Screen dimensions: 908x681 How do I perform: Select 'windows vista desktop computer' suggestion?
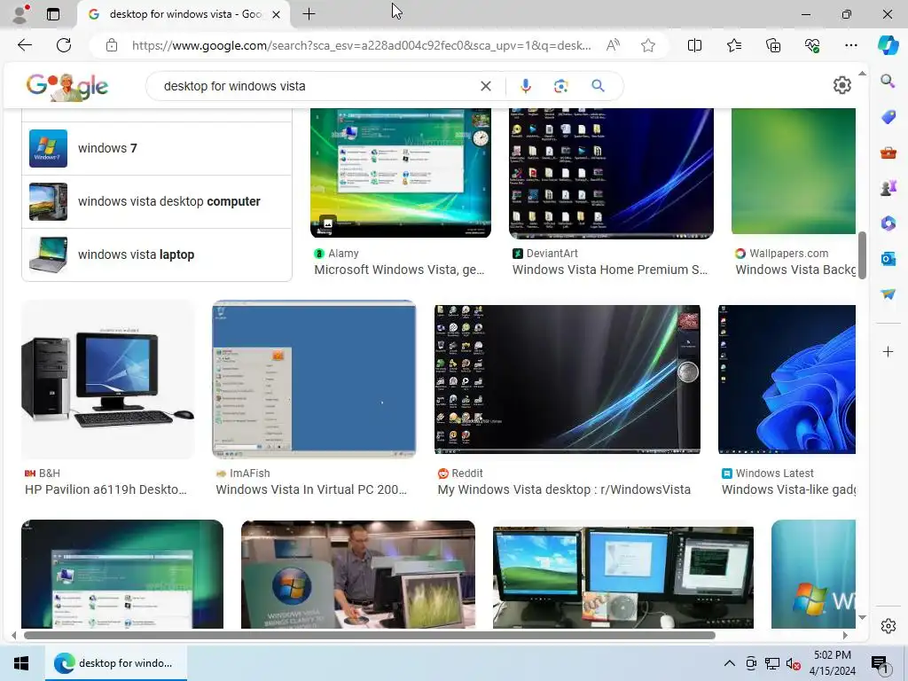pyautogui.click(x=156, y=201)
